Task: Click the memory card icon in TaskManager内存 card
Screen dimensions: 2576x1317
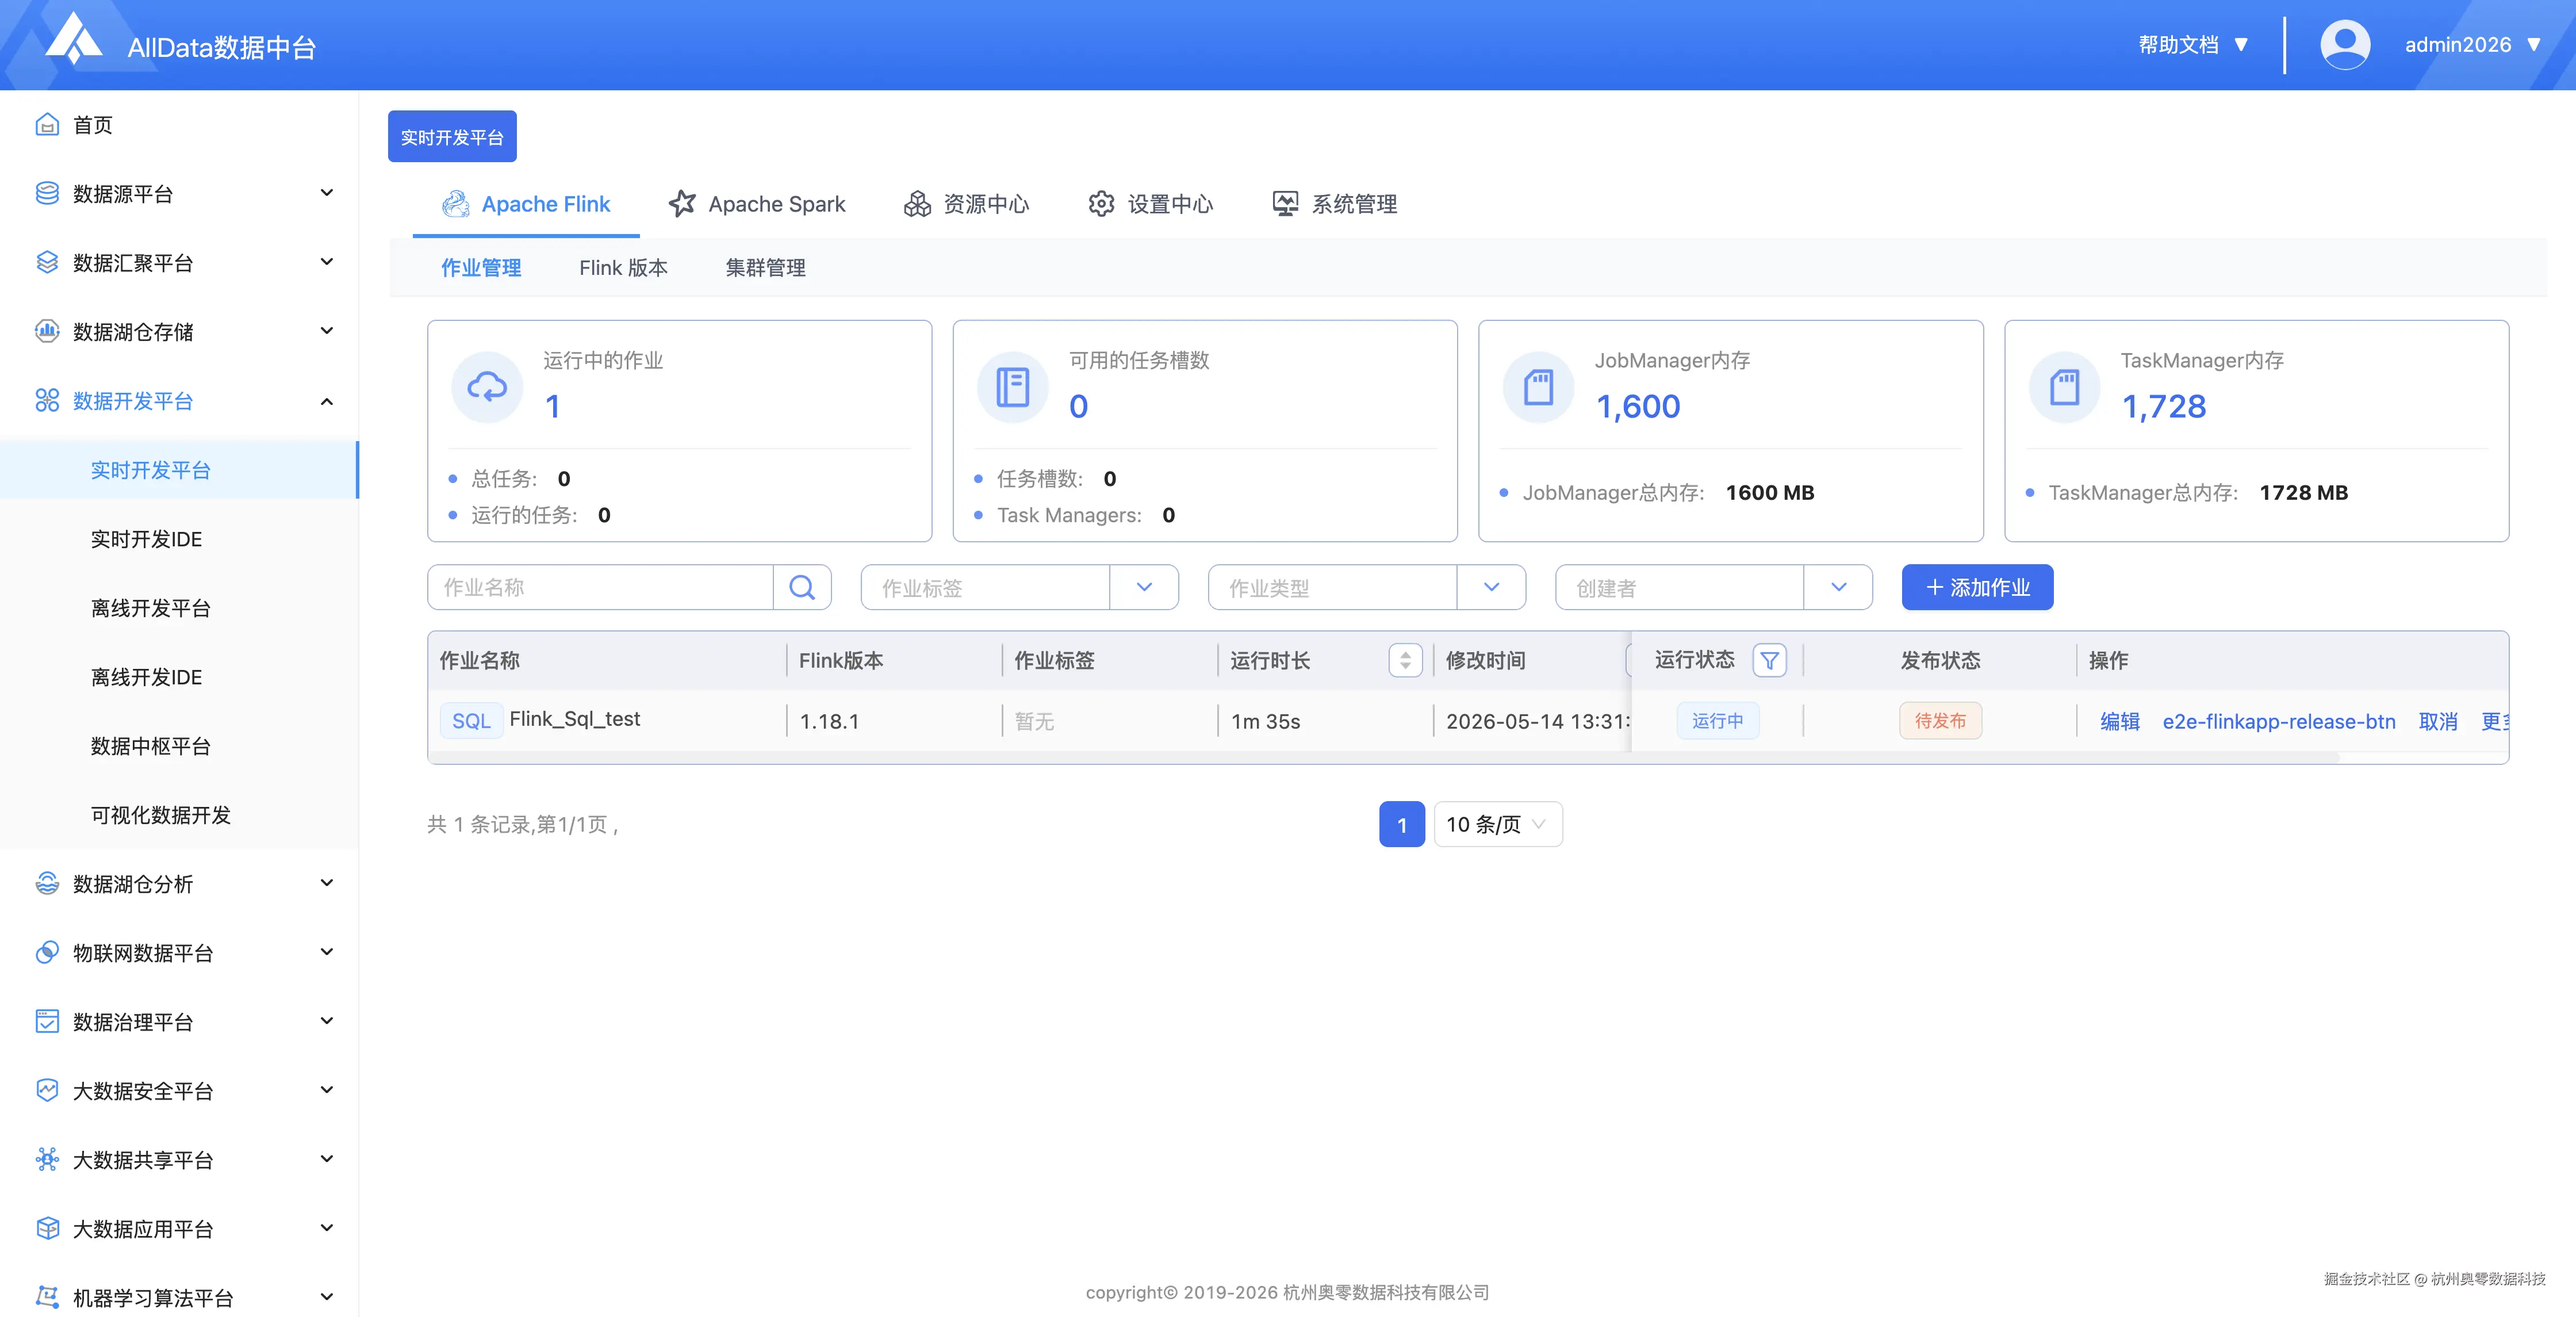Action: pyautogui.click(x=2065, y=387)
